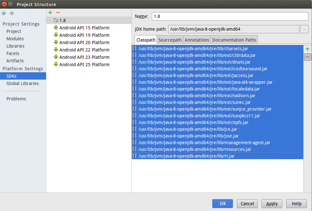The image size is (312, 211).
Task: Remove the selected SDK with the red minus
Action: (x=58, y=12)
